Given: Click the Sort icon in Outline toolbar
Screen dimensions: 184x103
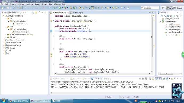Looking at the screenshot, I should 165,16.
